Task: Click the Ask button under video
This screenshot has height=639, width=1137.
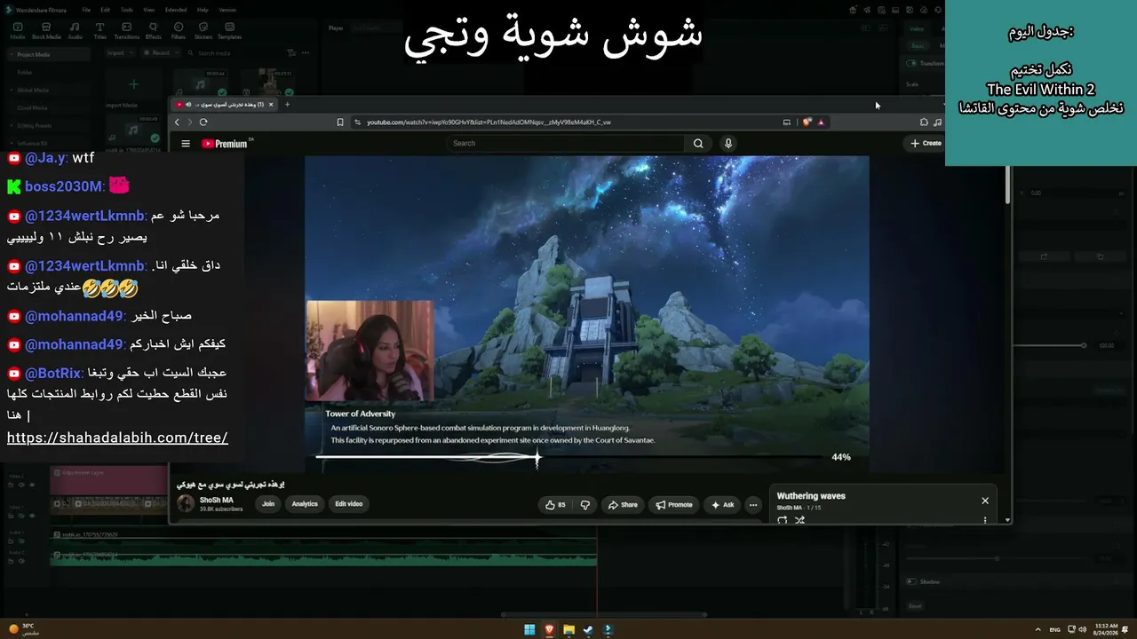Action: point(723,504)
